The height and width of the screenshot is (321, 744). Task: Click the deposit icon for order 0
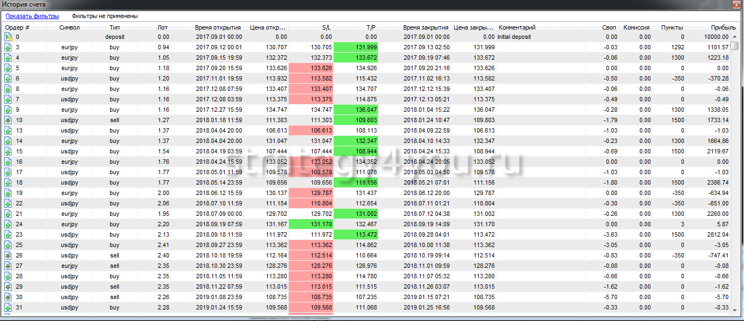click(x=8, y=37)
